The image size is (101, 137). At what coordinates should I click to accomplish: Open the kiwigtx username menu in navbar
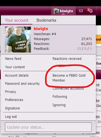pos(67,11)
